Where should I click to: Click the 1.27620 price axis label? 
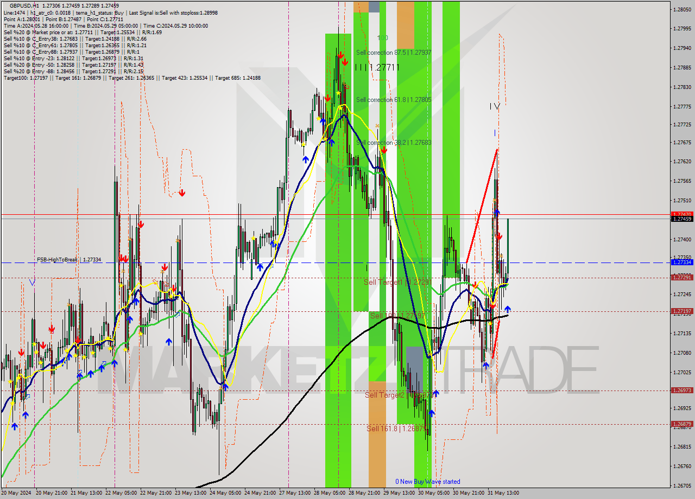[x=683, y=162]
